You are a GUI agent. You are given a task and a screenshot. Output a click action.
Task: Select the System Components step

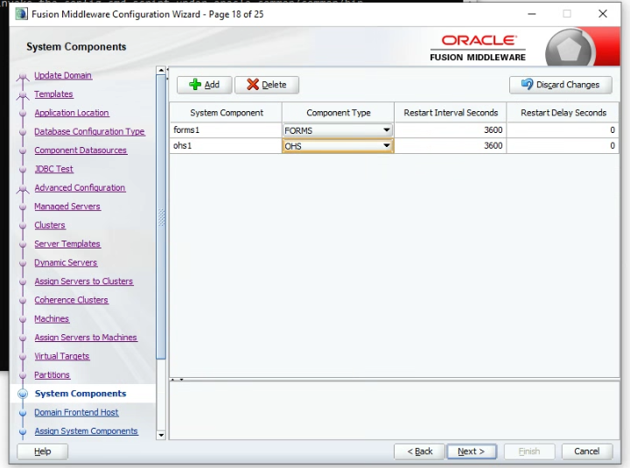(x=80, y=394)
